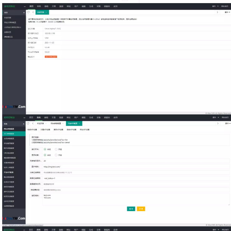Click the 图片域名 input field
The image size is (231, 231).
click(x=136, y=167)
